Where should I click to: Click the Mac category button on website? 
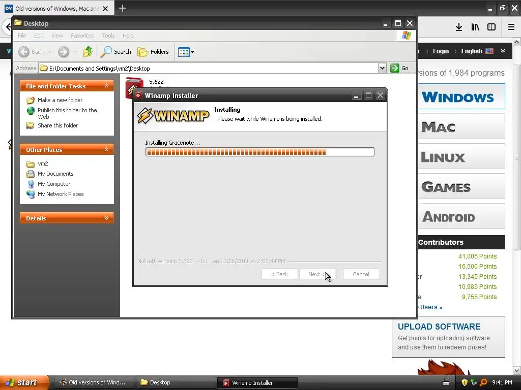pyautogui.click(x=461, y=126)
